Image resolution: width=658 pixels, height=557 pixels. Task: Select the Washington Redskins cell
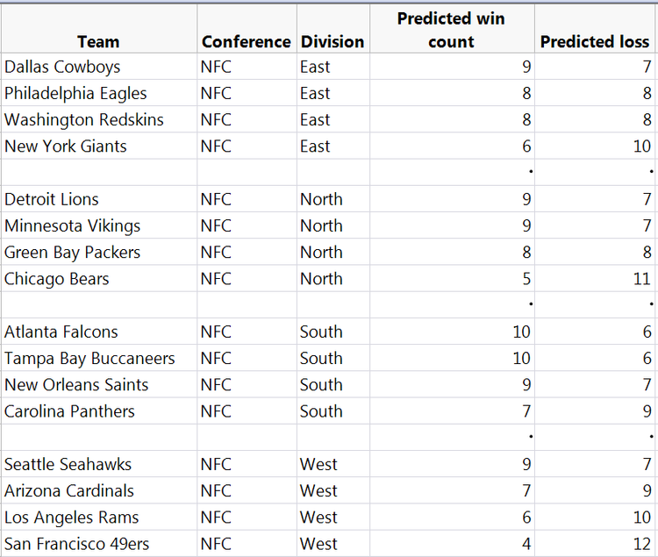(x=84, y=119)
